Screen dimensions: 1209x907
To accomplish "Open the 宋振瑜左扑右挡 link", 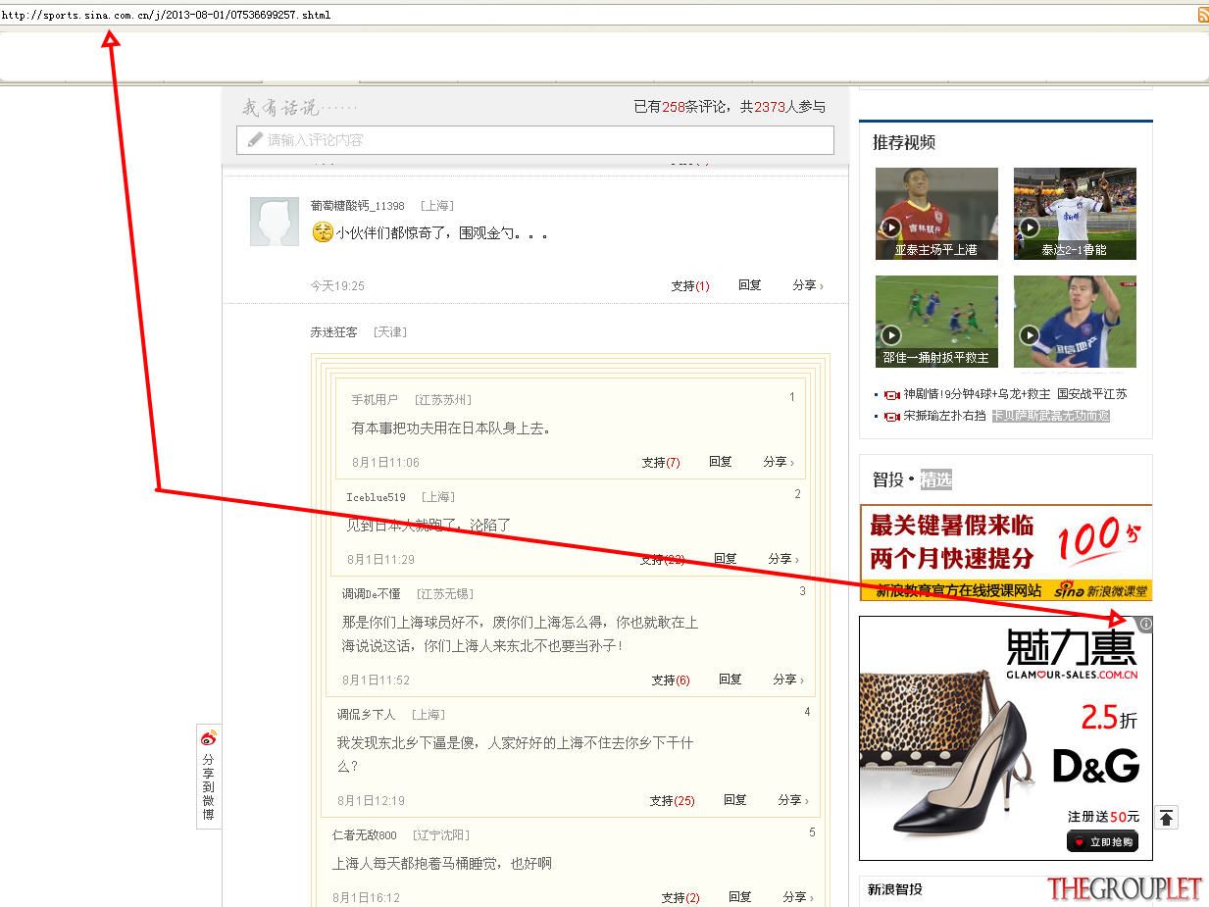I will tap(945, 416).
